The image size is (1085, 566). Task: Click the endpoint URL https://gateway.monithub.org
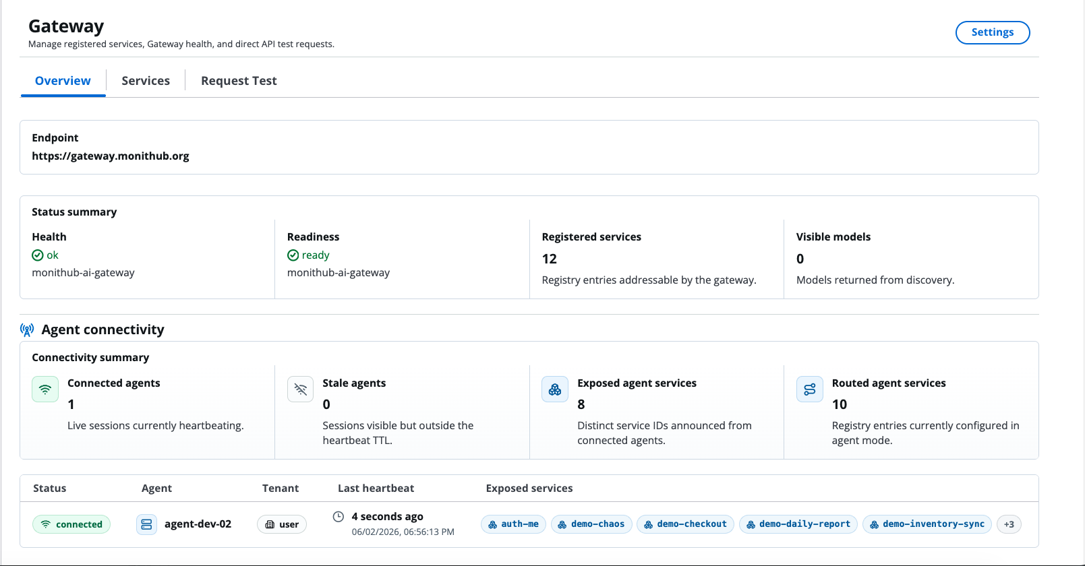pyautogui.click(x=111, y=156)
